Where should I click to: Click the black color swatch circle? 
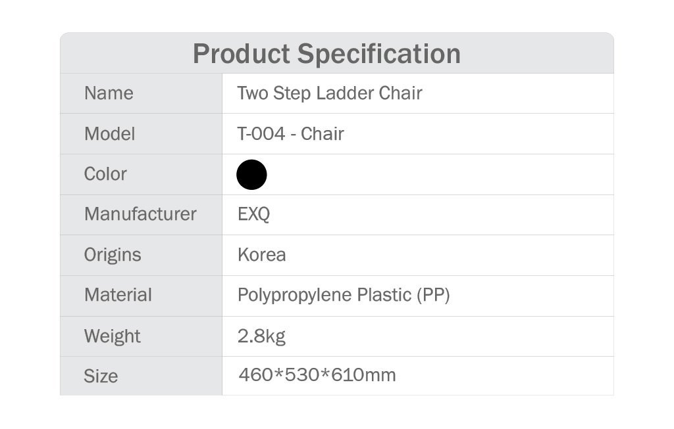[251, 175]
